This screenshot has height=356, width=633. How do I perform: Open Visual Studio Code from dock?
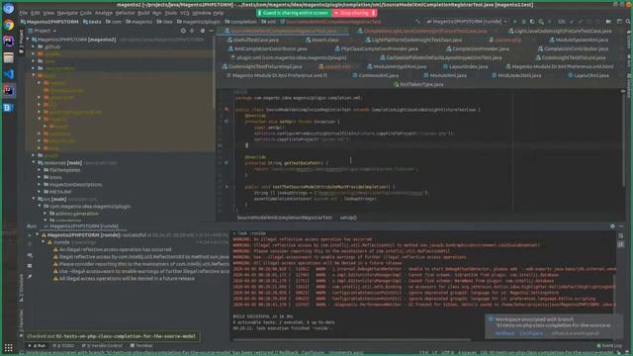tap(9, 74)
